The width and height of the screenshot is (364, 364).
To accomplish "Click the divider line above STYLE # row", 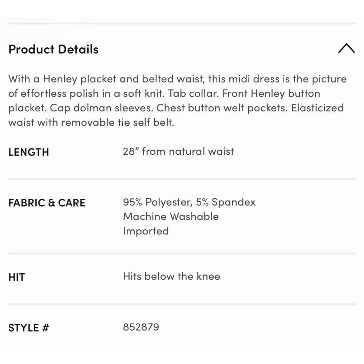I will click(x=182, y=304).
